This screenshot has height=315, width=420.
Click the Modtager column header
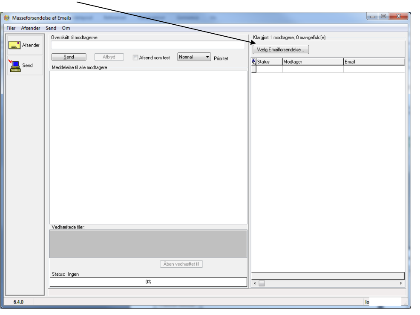coord(313,62)
